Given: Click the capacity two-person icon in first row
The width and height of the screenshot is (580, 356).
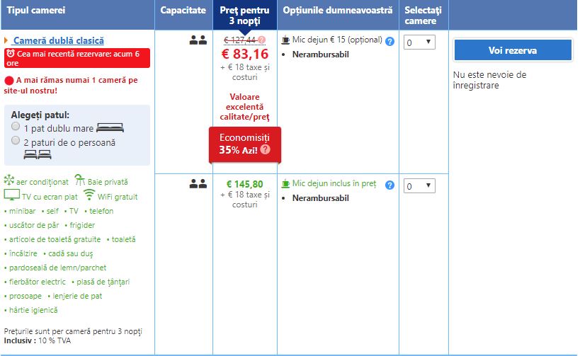Looking at the screenshot, I should tap(198, 40).
